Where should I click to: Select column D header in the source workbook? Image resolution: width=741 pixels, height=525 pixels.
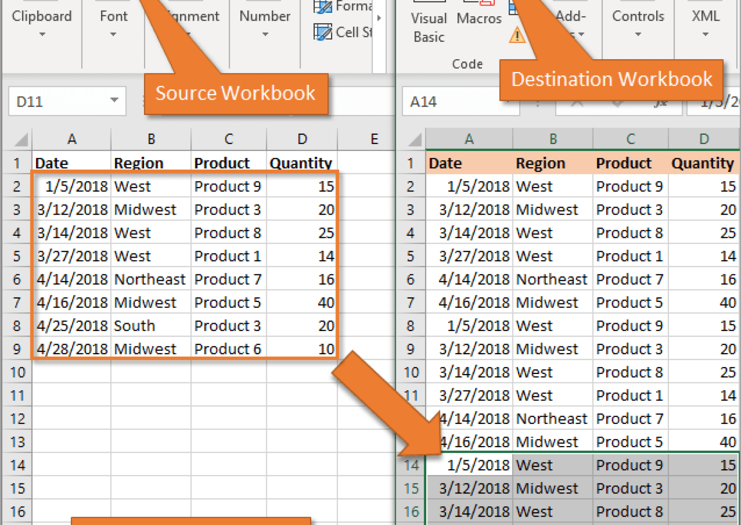tap(301, 139)
